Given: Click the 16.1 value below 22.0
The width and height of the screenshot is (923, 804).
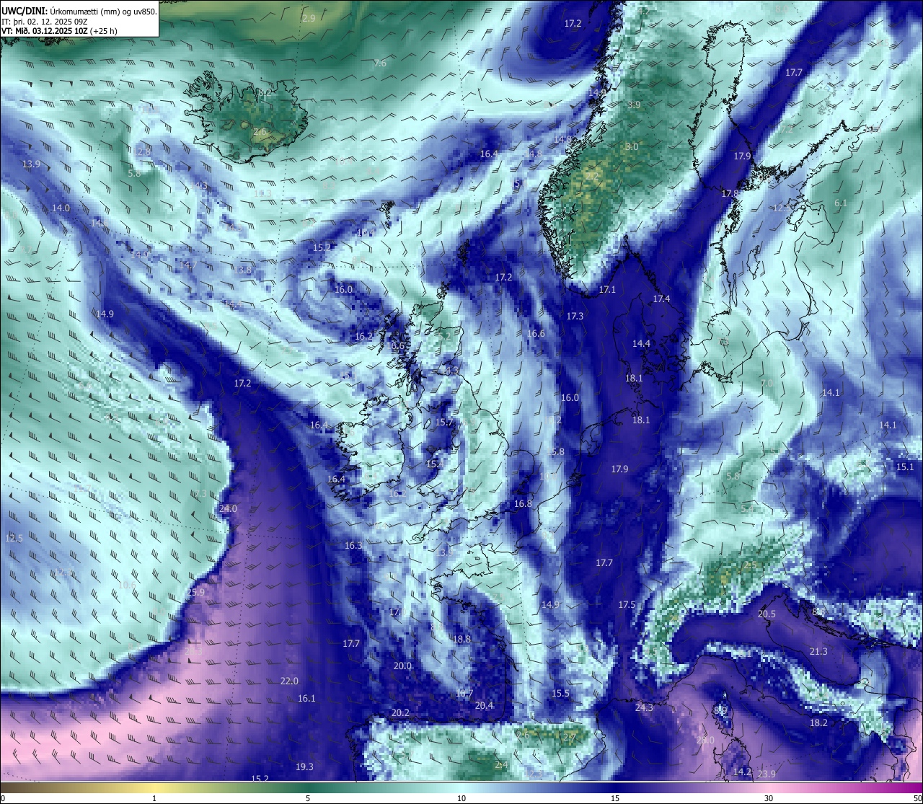Looking at the screenshot, I should point(306,698).
